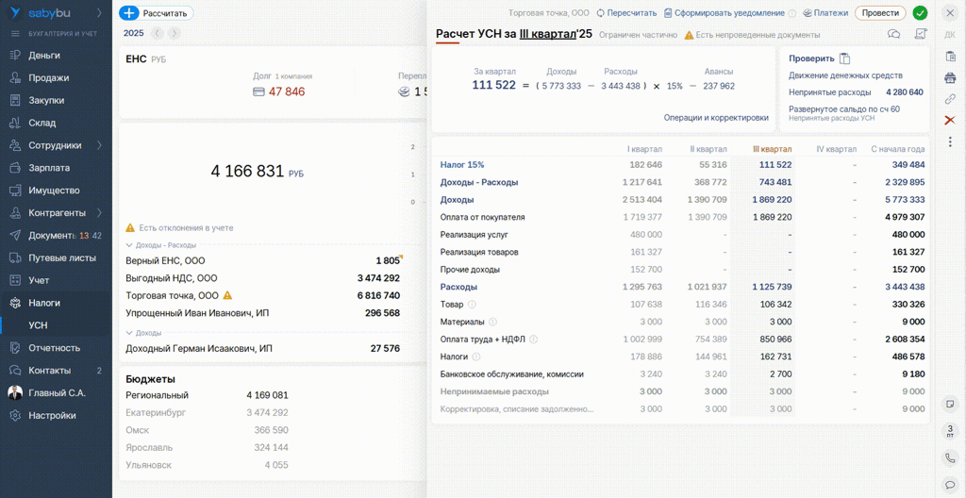
Task: Expand the Контрагенты menu section
Action: (99, 213)
